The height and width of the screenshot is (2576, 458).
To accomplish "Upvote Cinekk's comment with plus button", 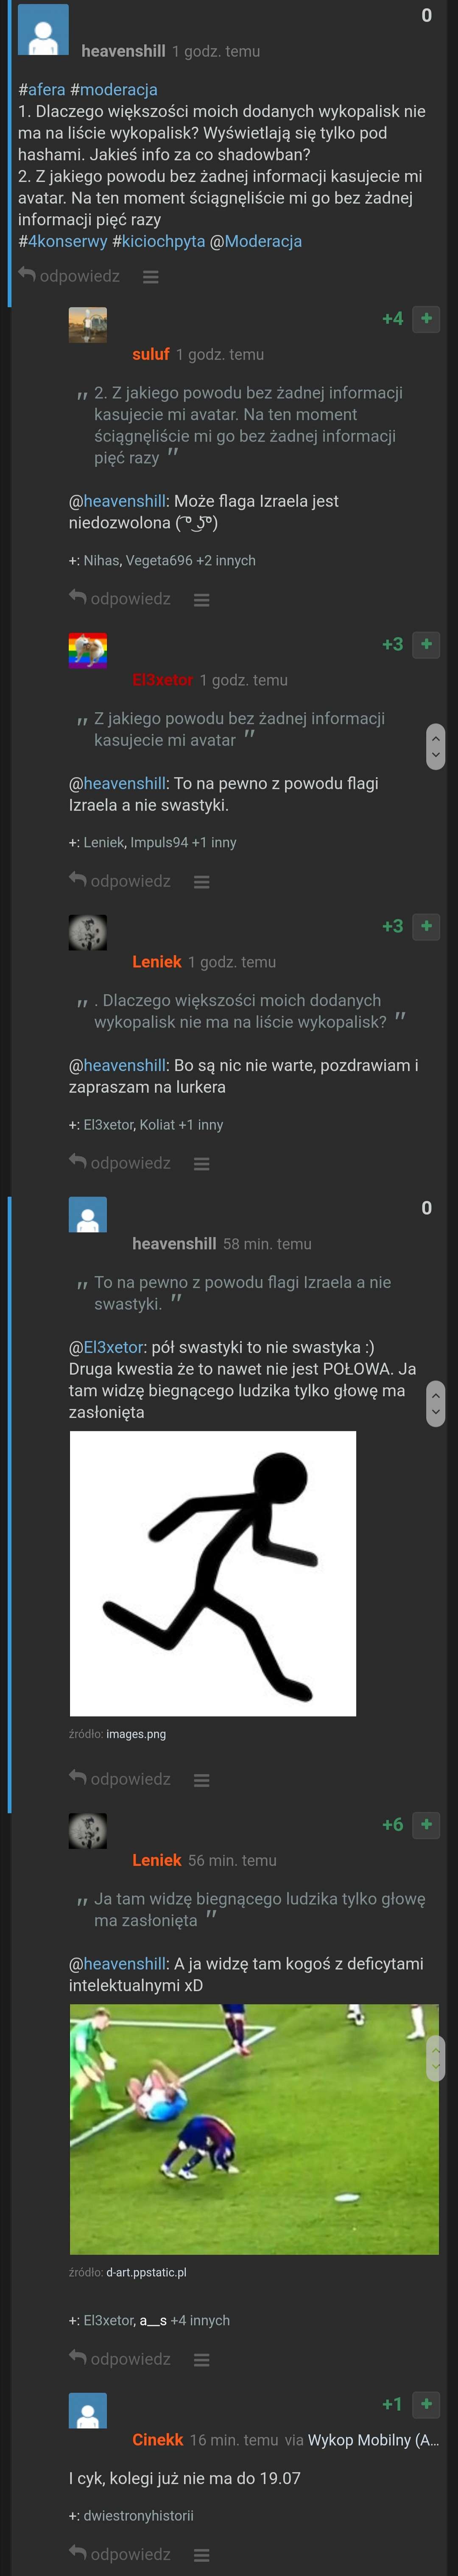I will pos(426,2404).
